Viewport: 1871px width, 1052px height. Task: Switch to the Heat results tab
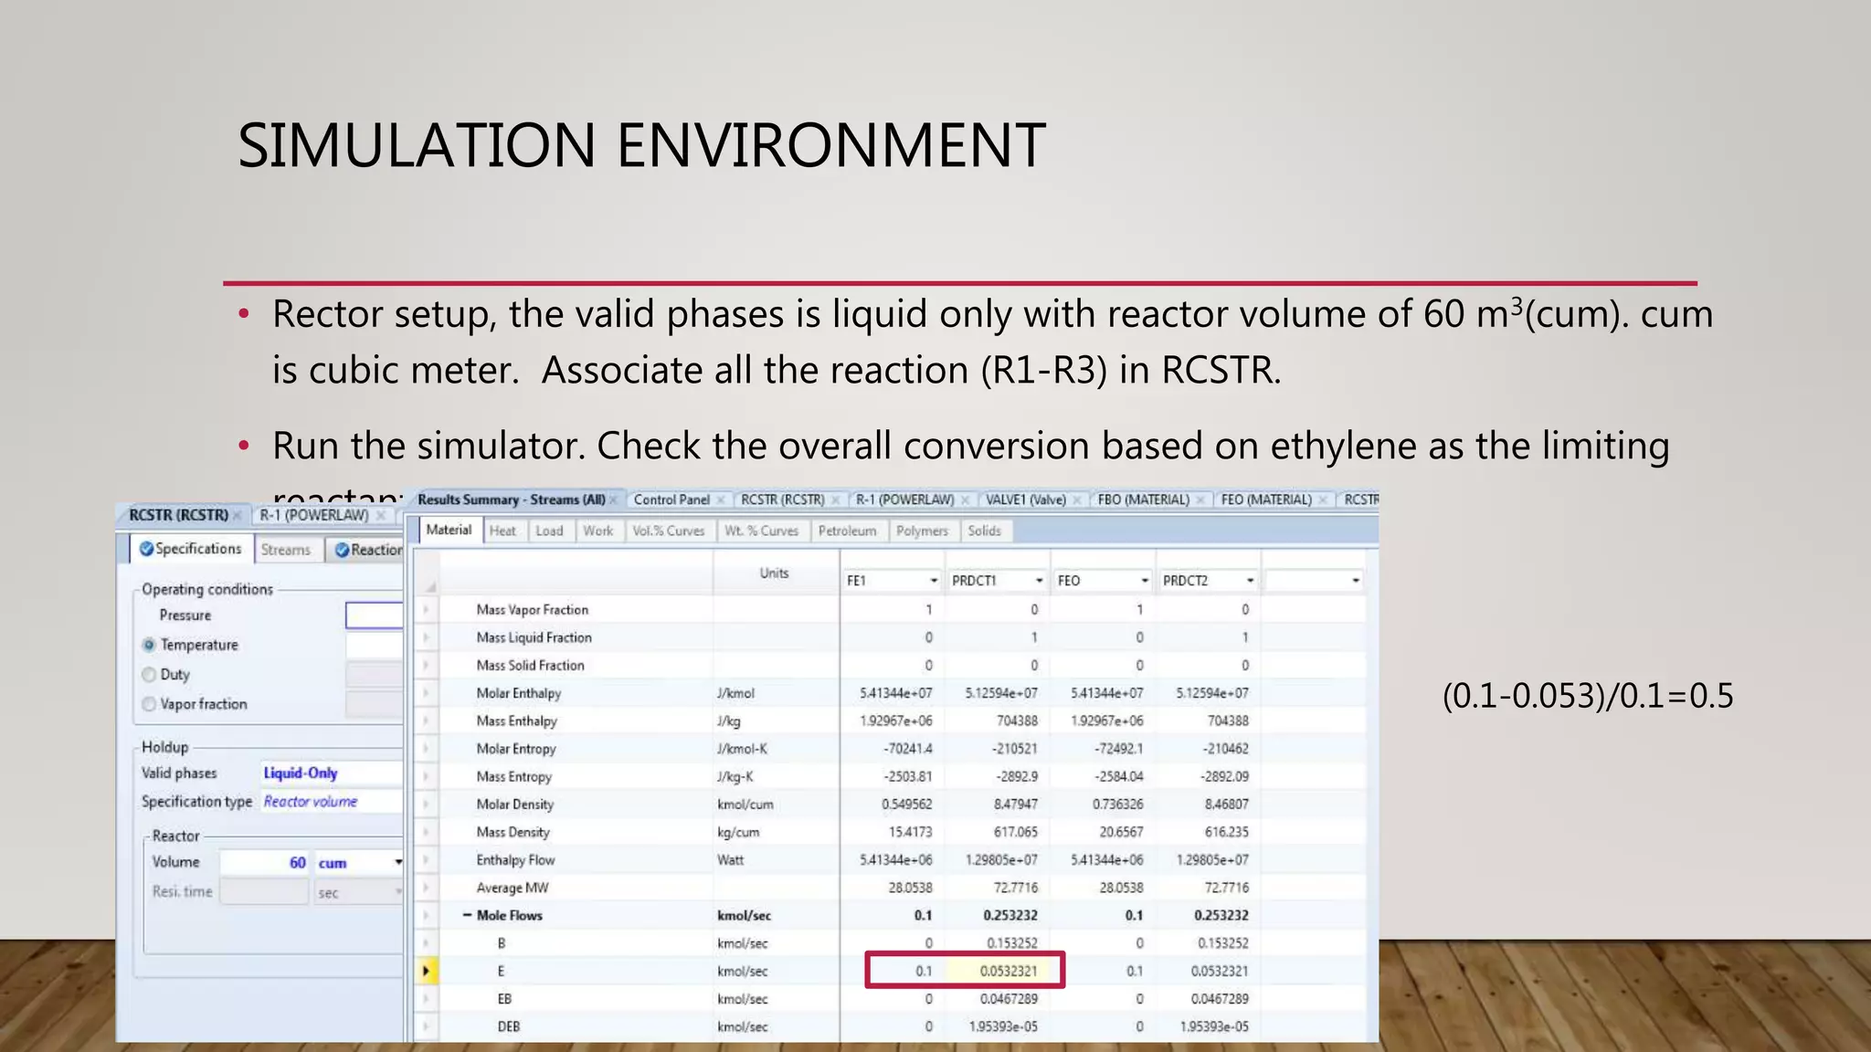[502, 531]
